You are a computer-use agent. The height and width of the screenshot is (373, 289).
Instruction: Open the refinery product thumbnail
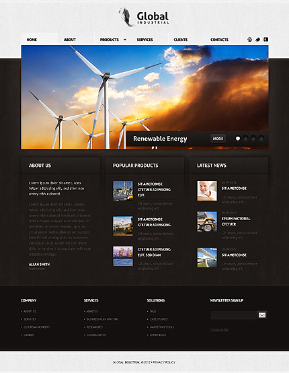123,191
